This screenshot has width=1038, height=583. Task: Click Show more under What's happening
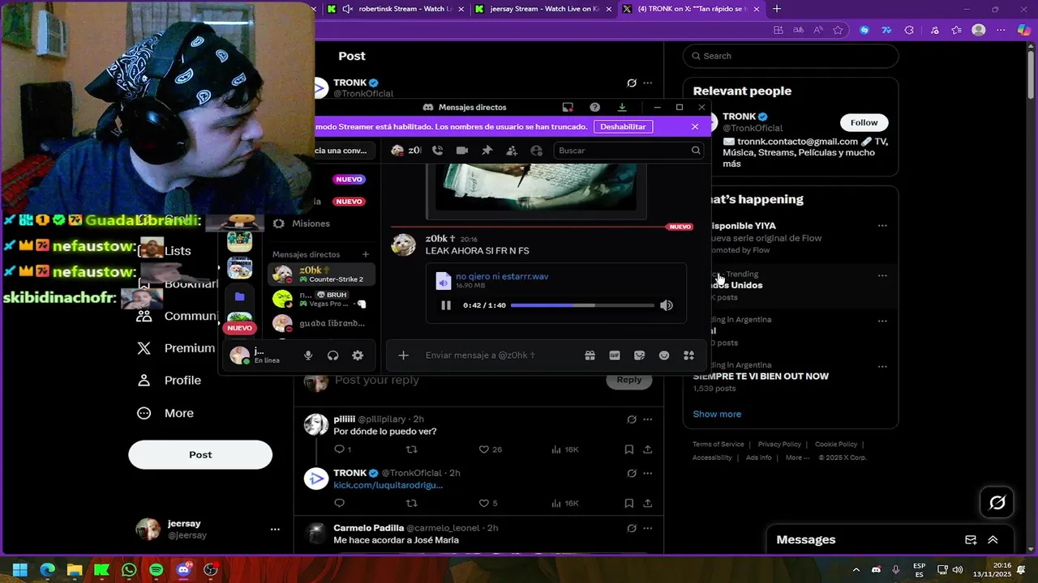tap(717, 414)
